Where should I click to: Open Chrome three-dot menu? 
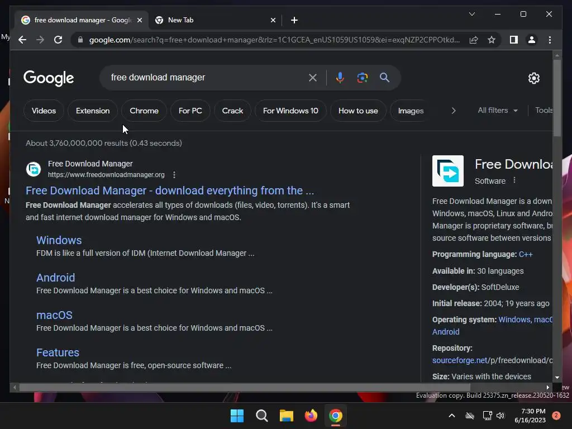pyautogui.click(x=550, y=40)
